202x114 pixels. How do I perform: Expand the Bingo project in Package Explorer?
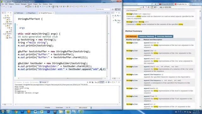3,18
